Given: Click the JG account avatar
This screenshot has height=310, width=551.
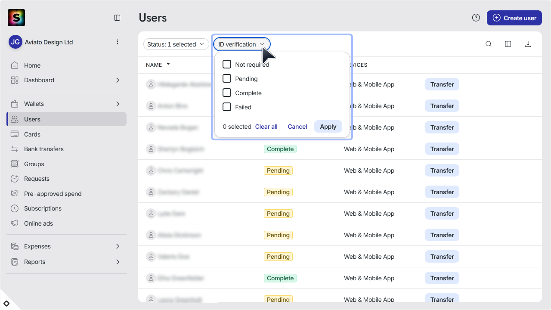Looking at the screenshot, I should [x=15, y=42].
